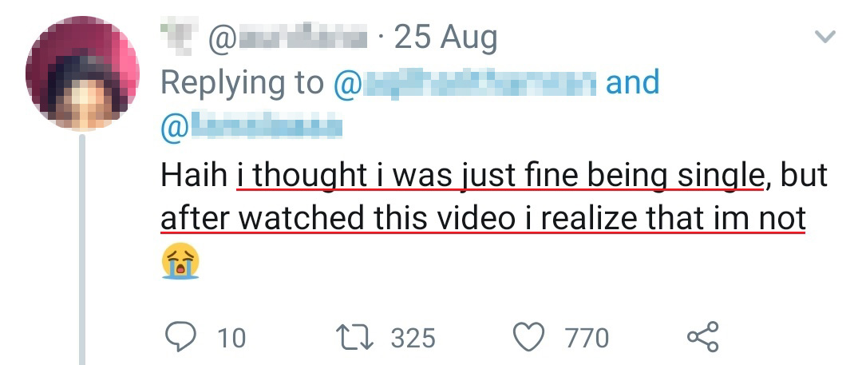Image resolution: width=862 pixels, height=365 pixels.
Task: Click the reply count 10
Action: pyautogui.click(x=231, y=338)
